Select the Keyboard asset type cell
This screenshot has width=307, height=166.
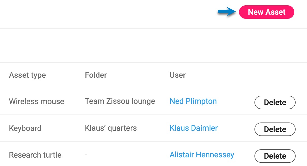click(x=25, y=128)
